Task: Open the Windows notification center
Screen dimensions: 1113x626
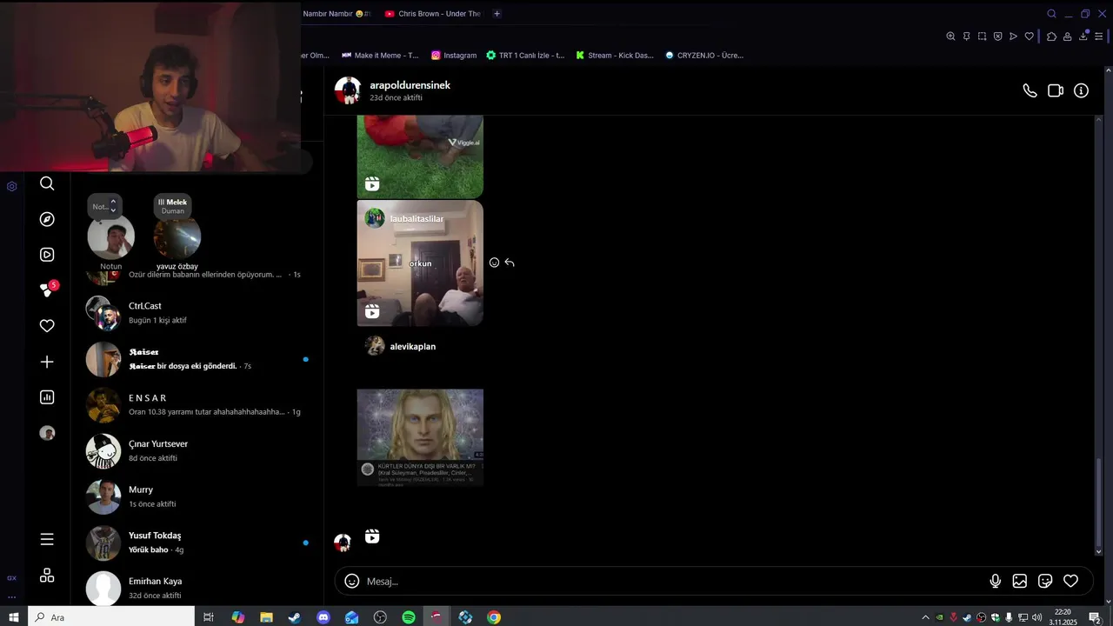Action: point(1095,617)
